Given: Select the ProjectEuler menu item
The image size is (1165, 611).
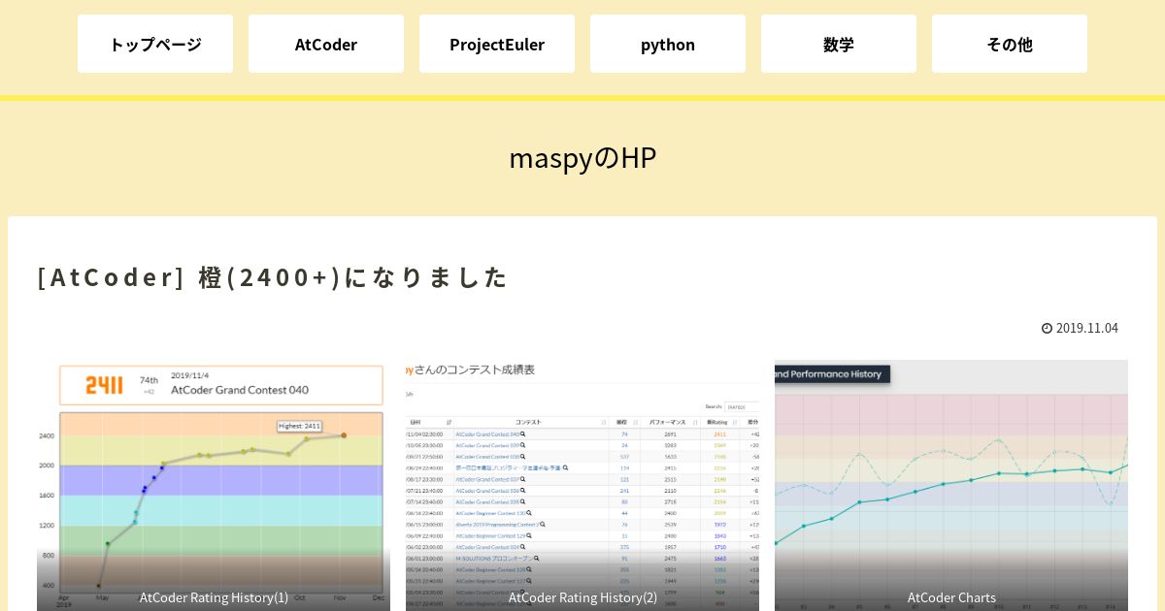Looking at the screenshot, I should (x=497, y=44).
